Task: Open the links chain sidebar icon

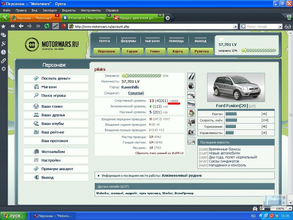Action: [x=3, y=61]
